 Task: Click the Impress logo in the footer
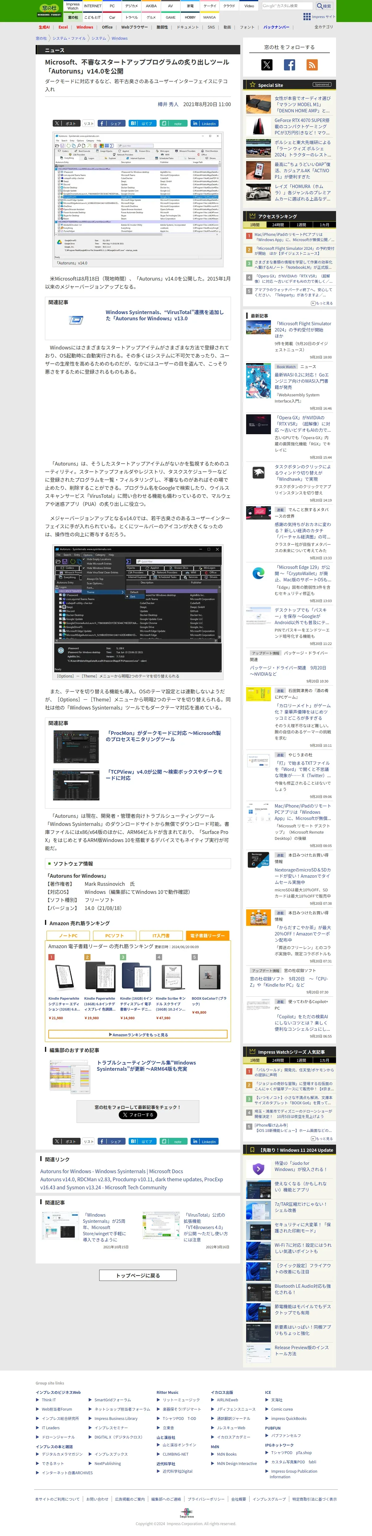pyautogui.click(x=186, y=1513)
